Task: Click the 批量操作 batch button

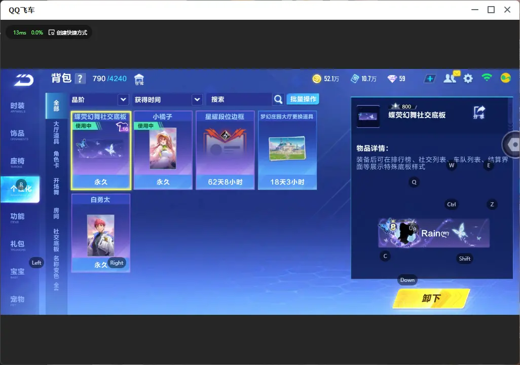Action: [x=303, y=99]
